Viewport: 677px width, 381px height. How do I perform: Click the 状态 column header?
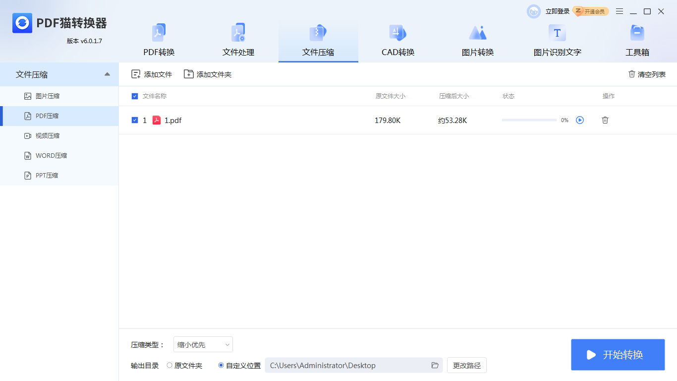[x=508, y=96]
